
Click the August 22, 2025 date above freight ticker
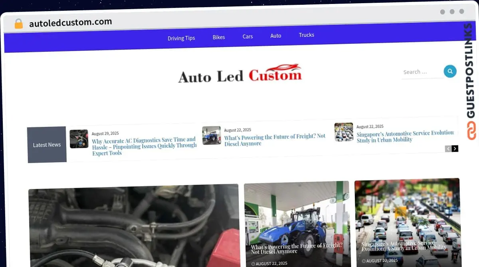coord(238,130)
